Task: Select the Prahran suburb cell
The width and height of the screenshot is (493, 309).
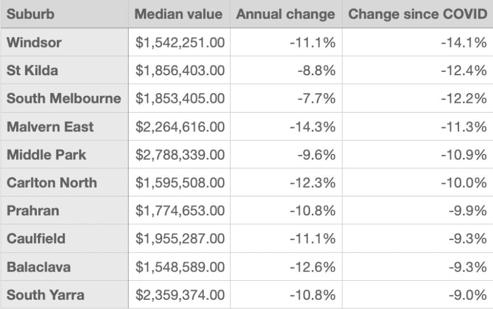Action: coord(33,211)
